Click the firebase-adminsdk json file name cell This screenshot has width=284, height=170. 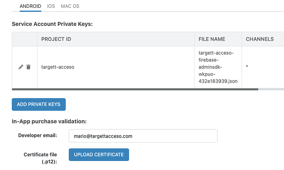(x=218, y=67)
